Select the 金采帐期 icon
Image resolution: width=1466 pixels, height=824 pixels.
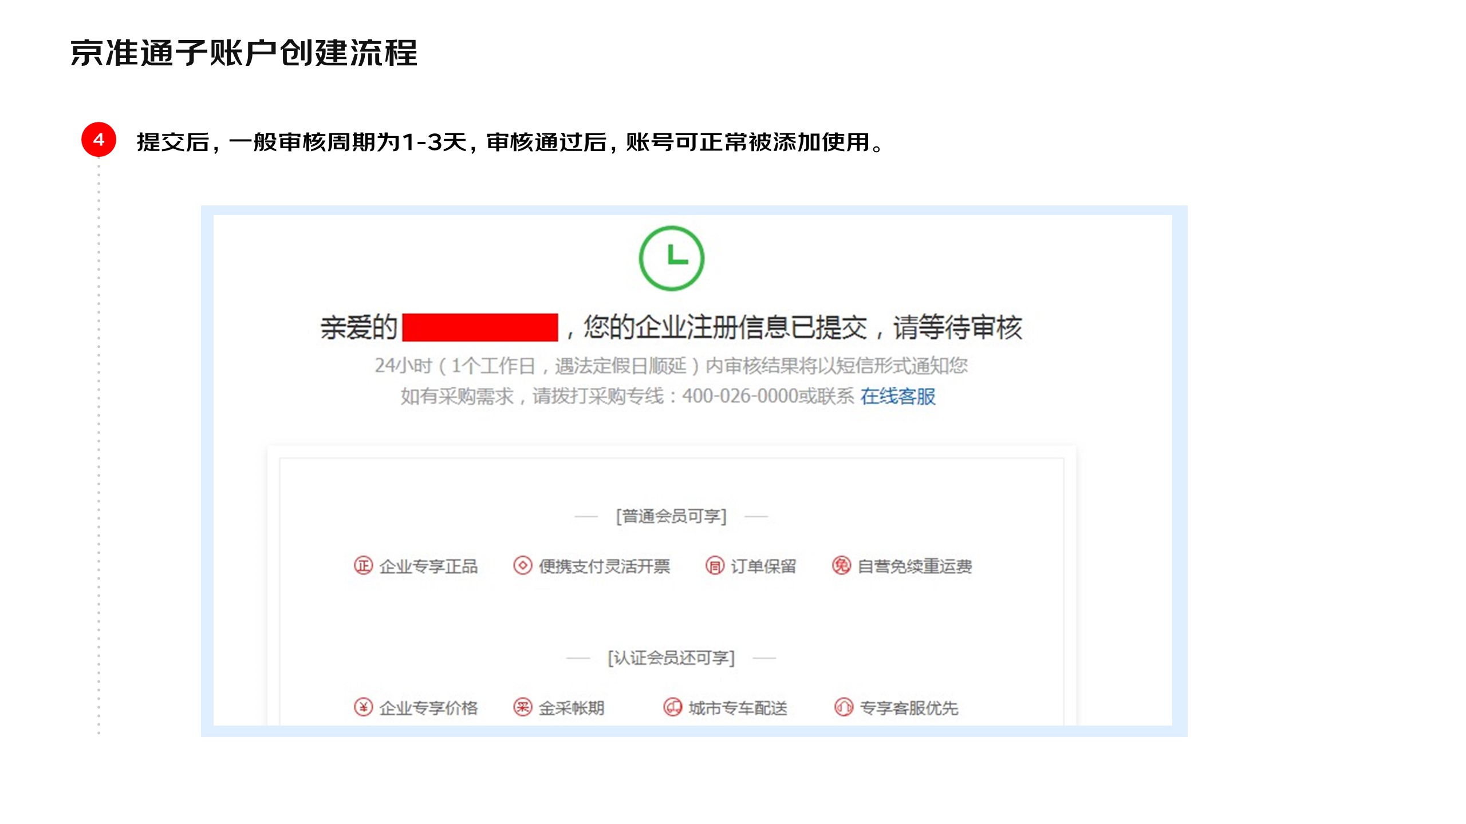[522, 707]
